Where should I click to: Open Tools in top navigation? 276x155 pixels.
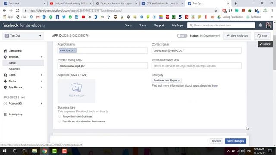point(143,25)
